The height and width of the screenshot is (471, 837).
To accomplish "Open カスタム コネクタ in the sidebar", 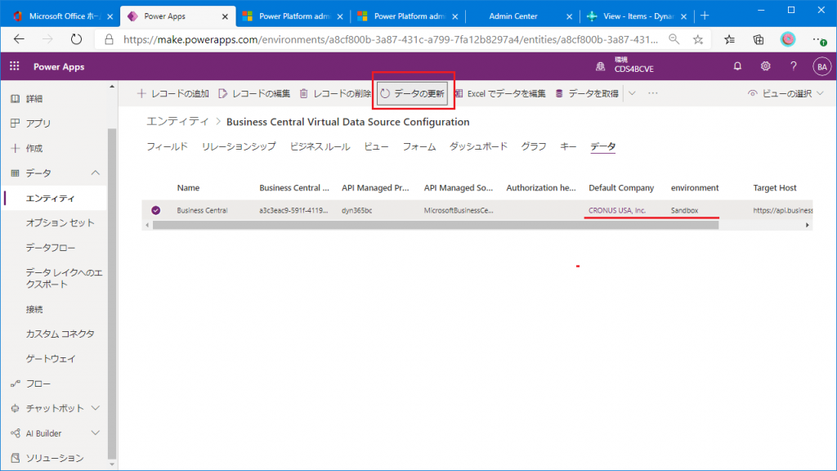I will 60,334.
